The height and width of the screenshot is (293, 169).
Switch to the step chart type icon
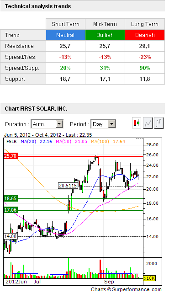pyautogui.click(x=159, y=123)
